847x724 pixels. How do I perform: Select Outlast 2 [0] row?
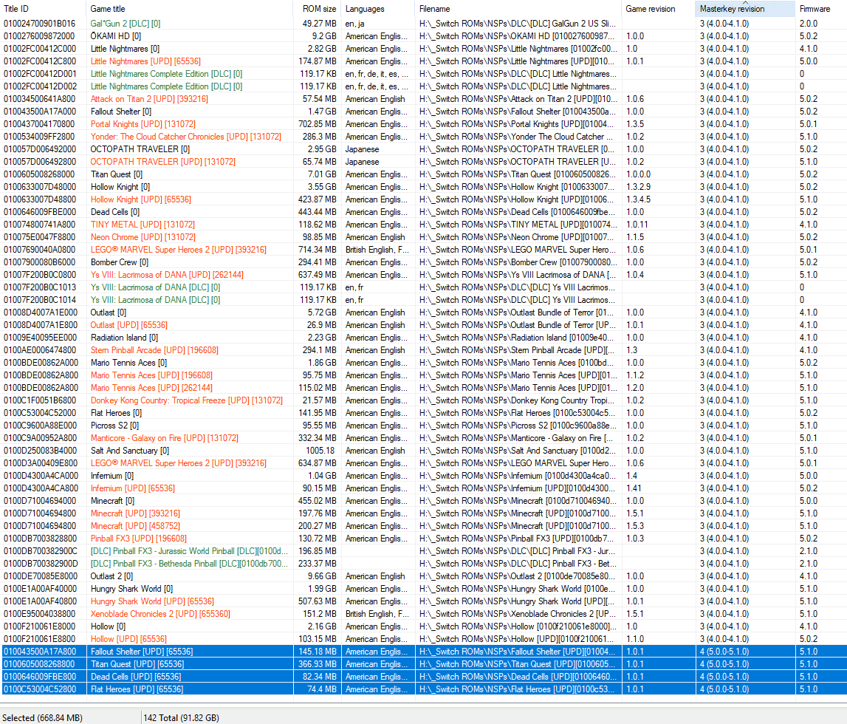coord(424,576)
